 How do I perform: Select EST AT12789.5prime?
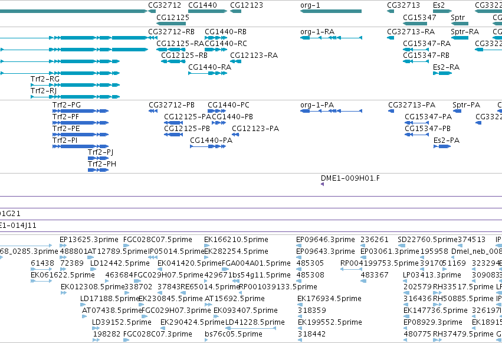[117, 251]
